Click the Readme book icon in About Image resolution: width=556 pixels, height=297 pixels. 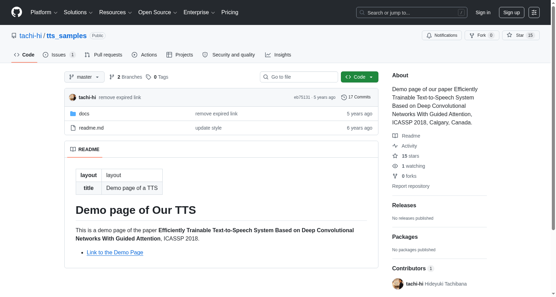tap(395, 136)
